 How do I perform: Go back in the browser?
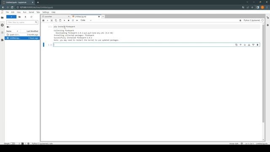3,8
